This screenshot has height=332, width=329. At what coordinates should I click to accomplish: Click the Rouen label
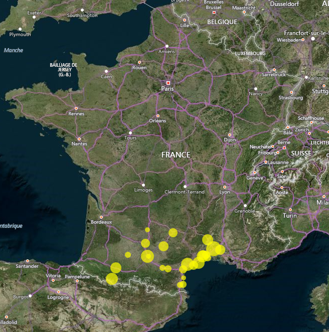pyautogui.click(x=139, y=68)
